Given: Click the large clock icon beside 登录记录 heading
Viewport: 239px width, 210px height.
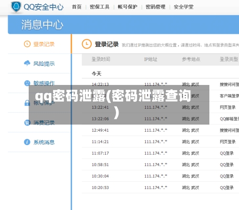Looking at the screenshot, I should pos(87,44).
